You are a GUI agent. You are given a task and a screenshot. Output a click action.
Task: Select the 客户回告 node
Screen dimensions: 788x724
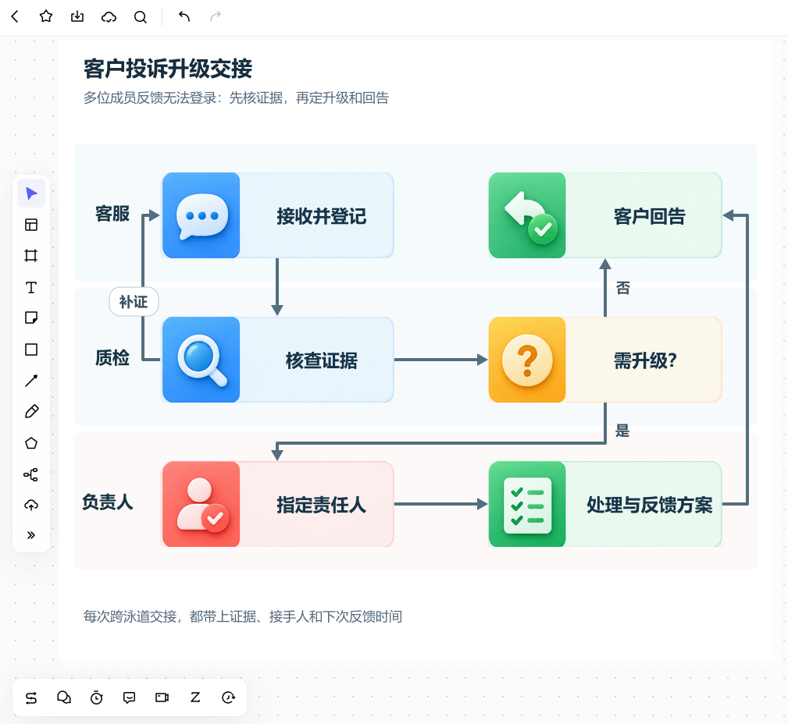(x=605, y=215)
